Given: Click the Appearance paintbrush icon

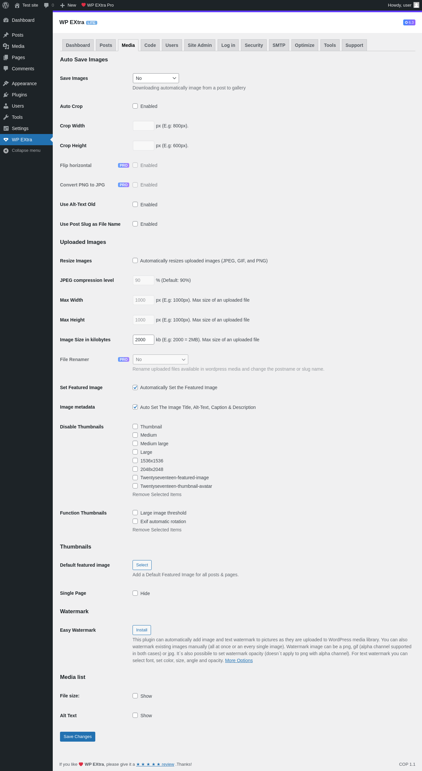Looking at the screenshot, I should 6,84.
